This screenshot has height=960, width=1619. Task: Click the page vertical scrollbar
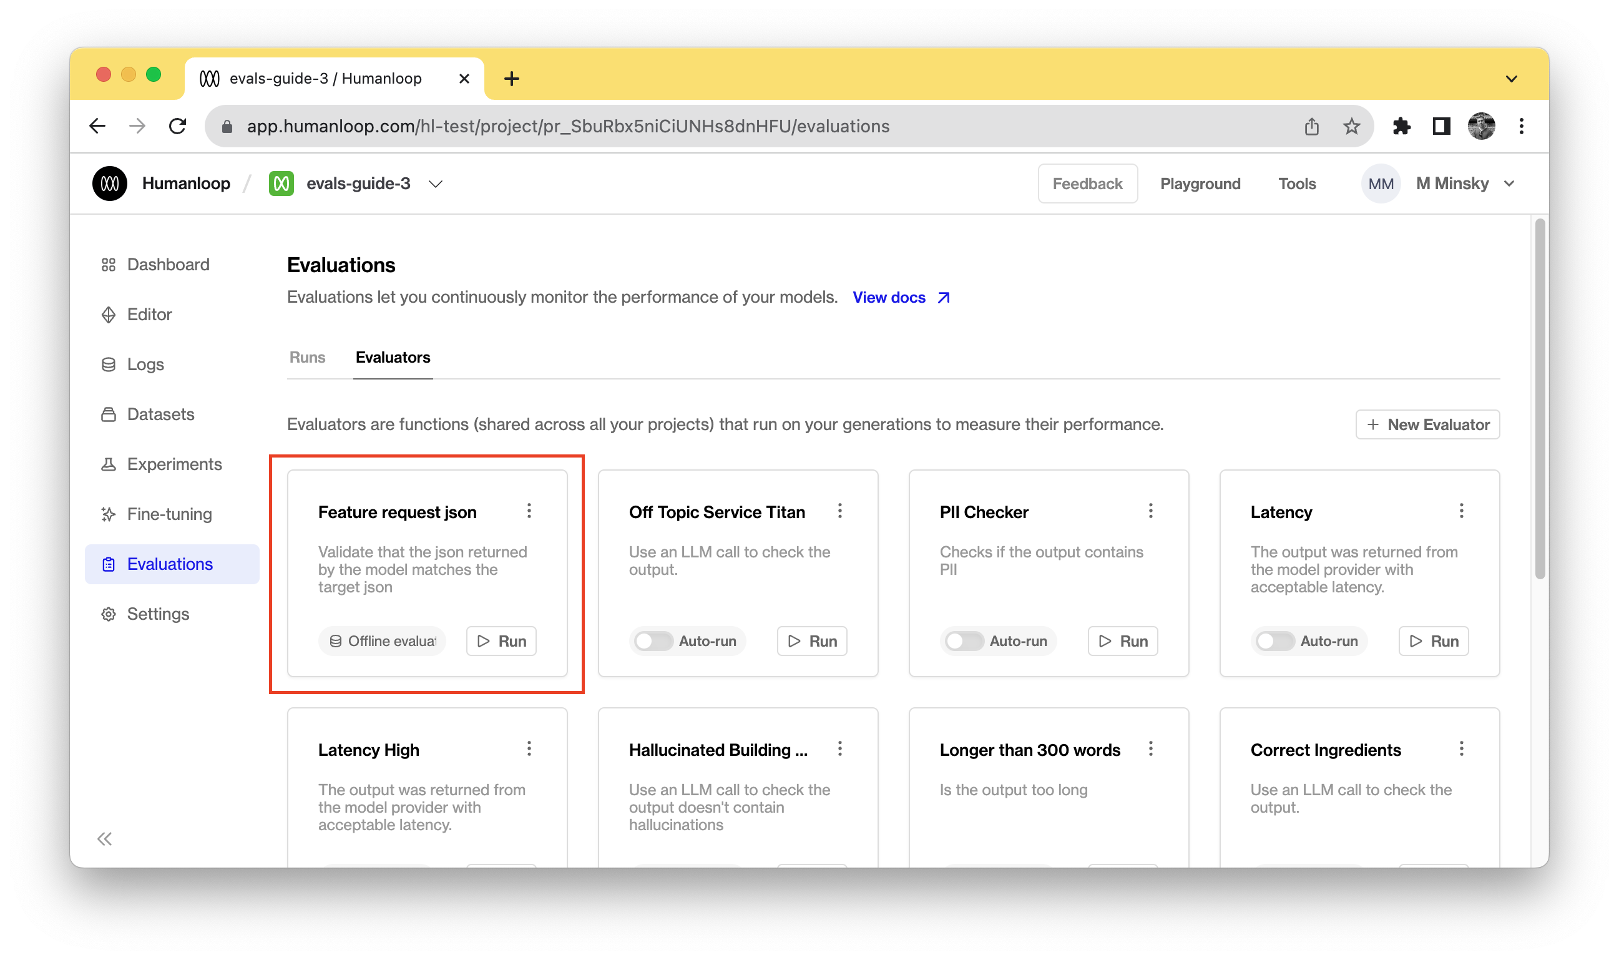coord(1540,399)
